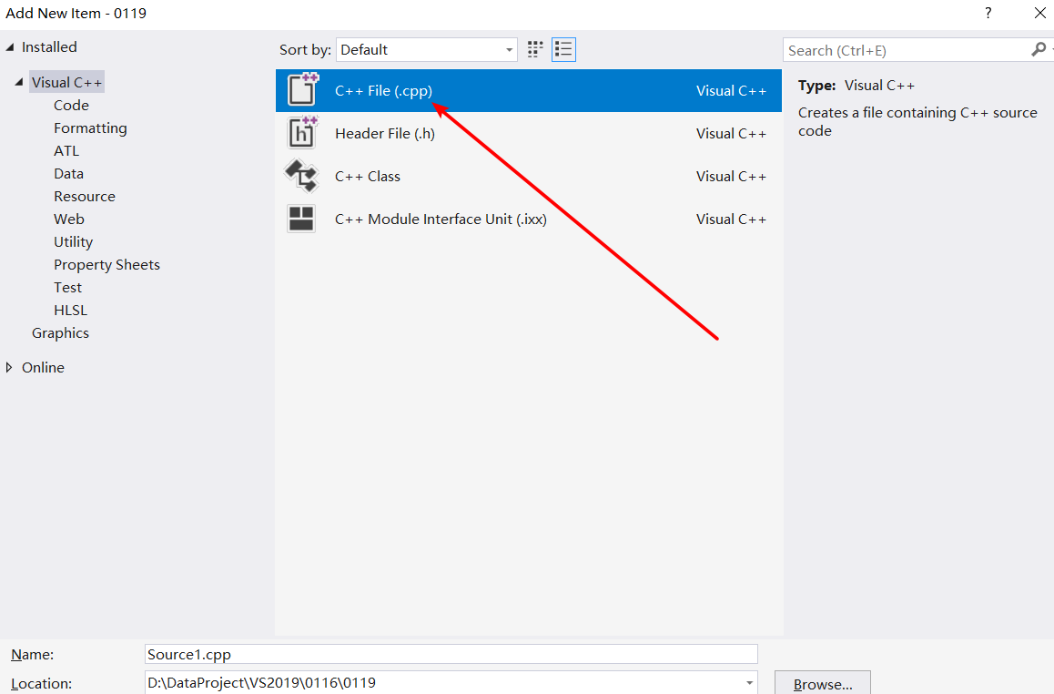Click the search magnifier icon

coord(1039,49)
